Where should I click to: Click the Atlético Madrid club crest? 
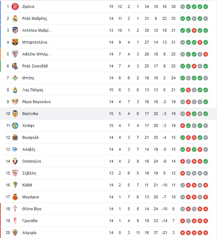[15, 30]
